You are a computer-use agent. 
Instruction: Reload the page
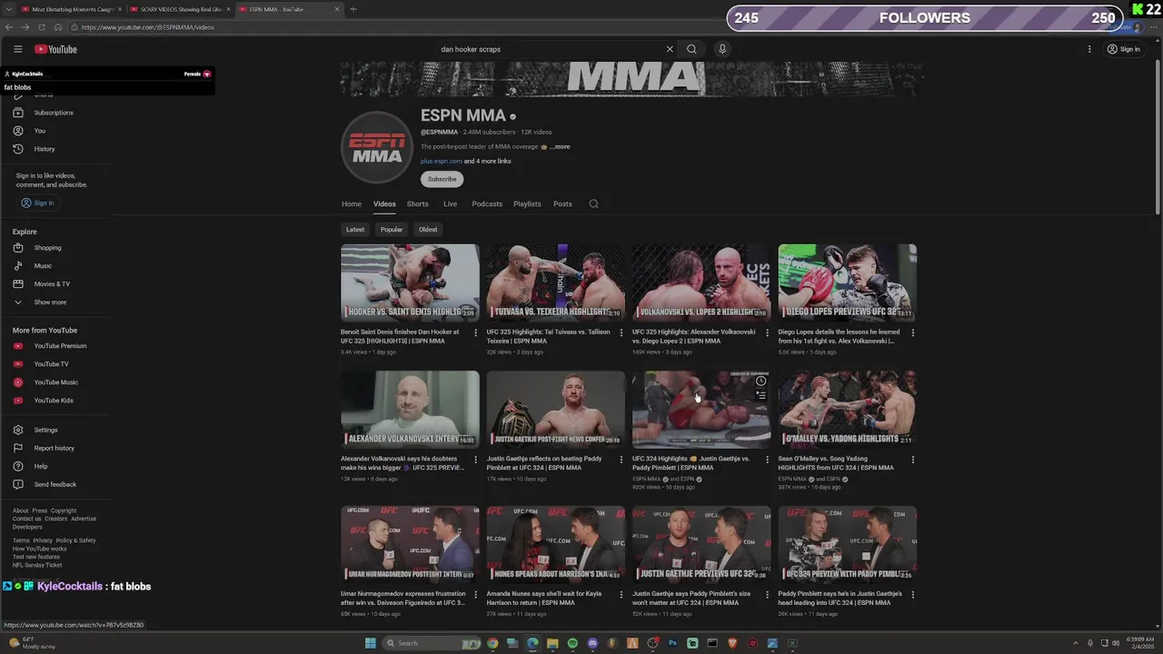pos(41,27)
